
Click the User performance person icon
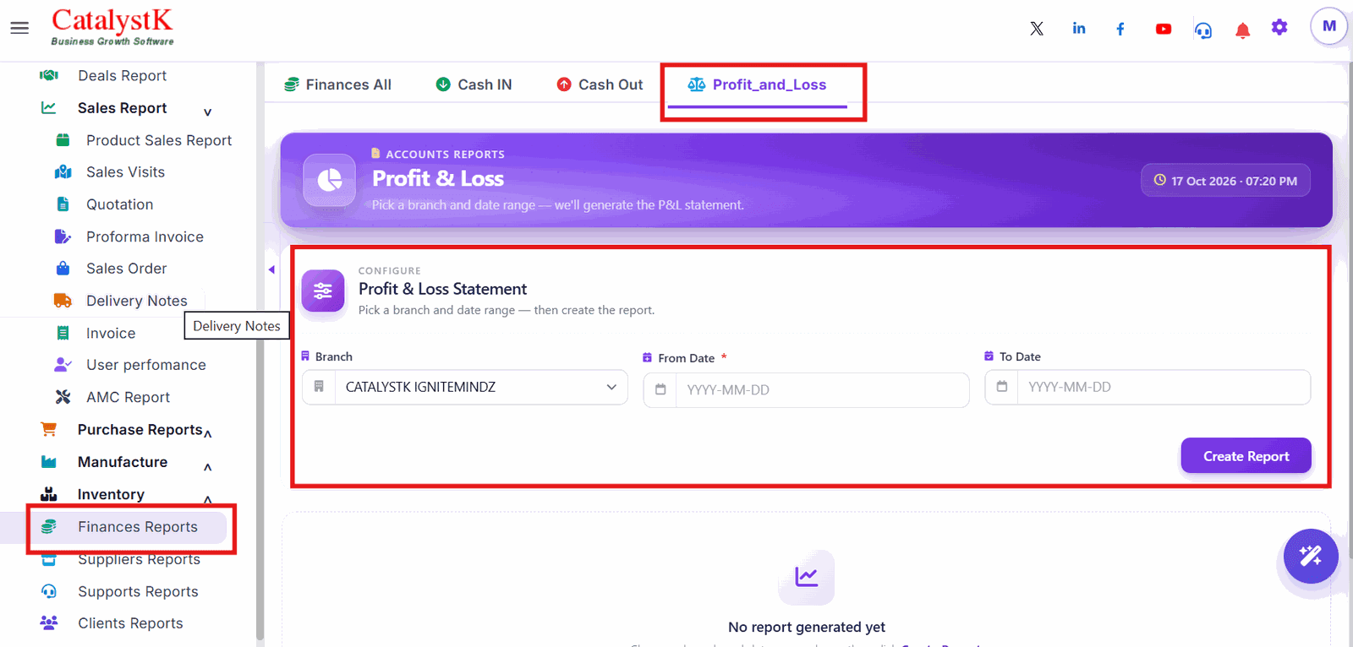click(63, 365)
